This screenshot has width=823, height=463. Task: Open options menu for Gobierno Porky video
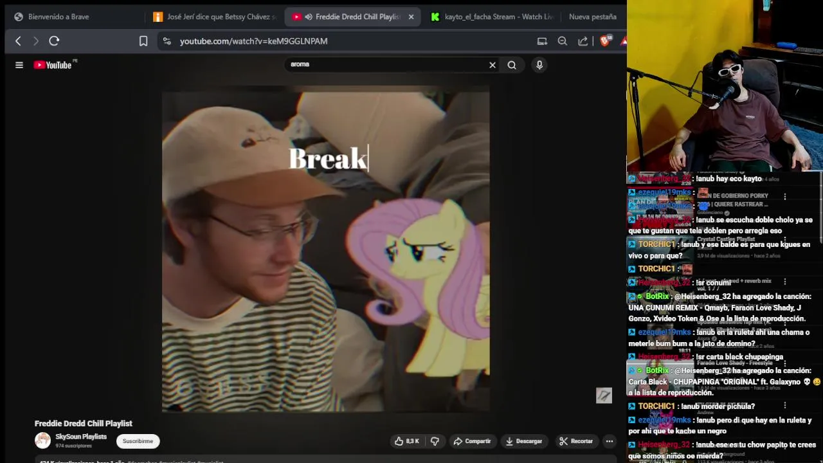784,197
